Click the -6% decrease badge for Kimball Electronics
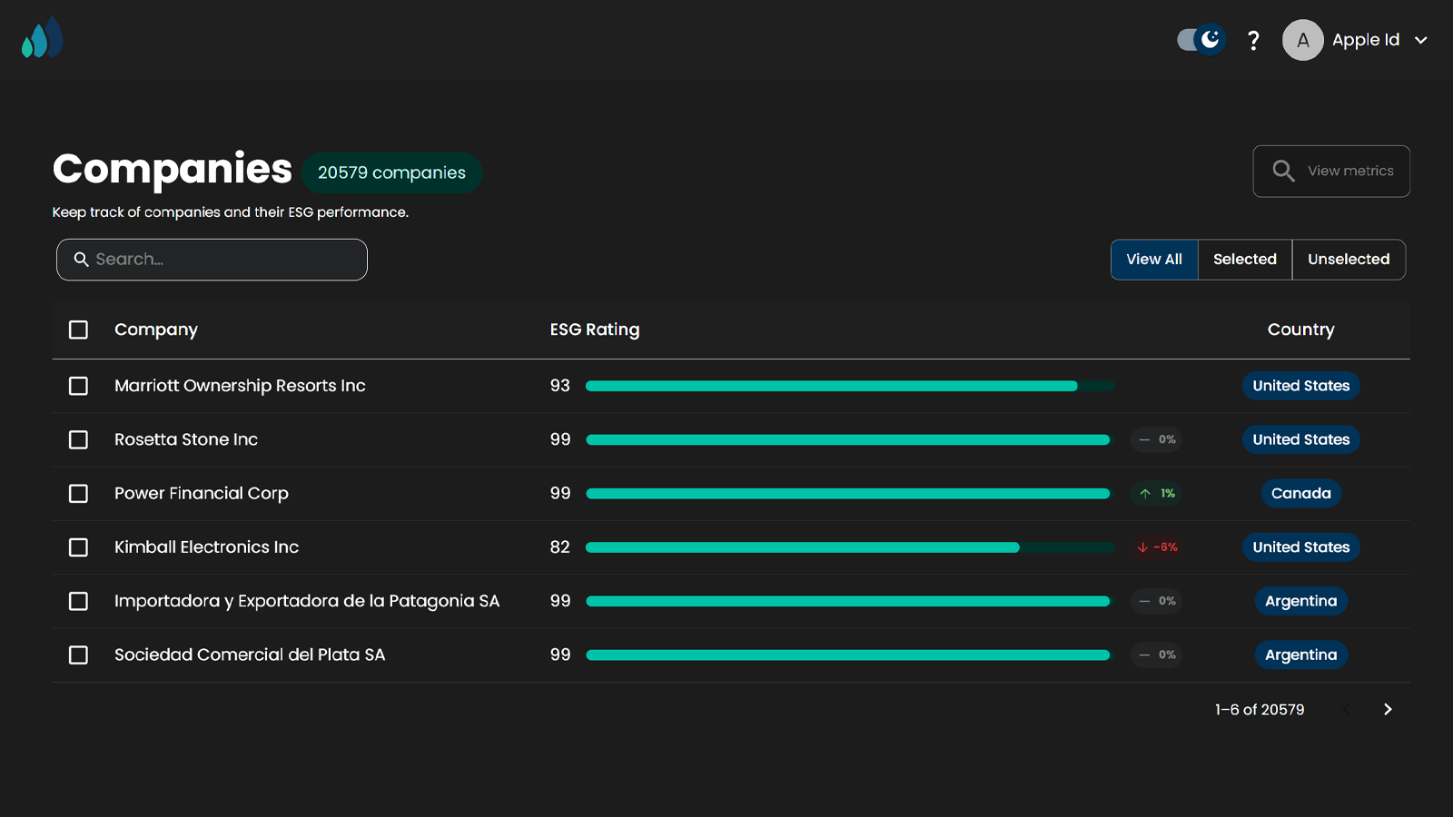Image resolution: width=1453 pixels, height=817 pixels. point(1157,547)
